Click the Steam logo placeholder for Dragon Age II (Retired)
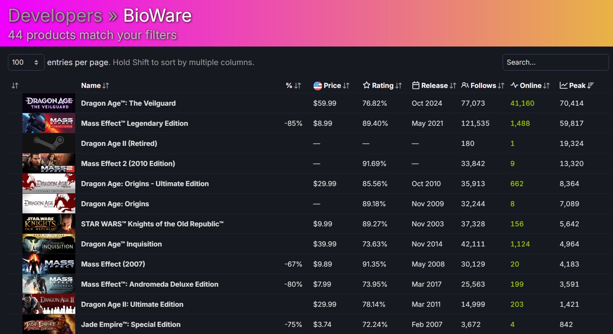The height and width of the screenshot is (334, 613). (x=48, y=143)
